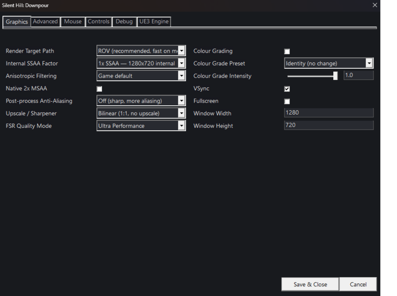
Task: Disable the VSync checkbox
Action: (287, 89)
